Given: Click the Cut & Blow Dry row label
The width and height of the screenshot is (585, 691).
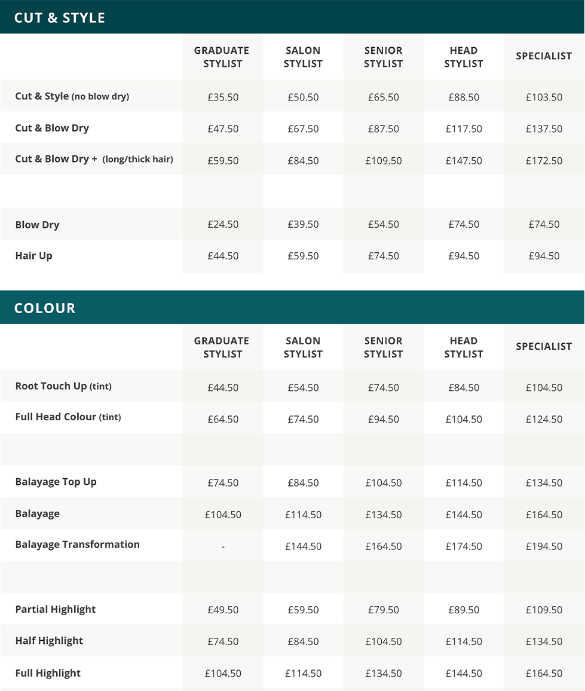Looking at the screenshot, I should click(52, 128).
